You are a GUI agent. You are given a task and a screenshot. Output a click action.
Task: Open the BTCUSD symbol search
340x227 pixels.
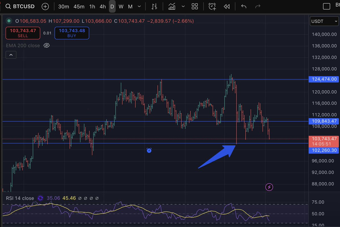(20, 6)
